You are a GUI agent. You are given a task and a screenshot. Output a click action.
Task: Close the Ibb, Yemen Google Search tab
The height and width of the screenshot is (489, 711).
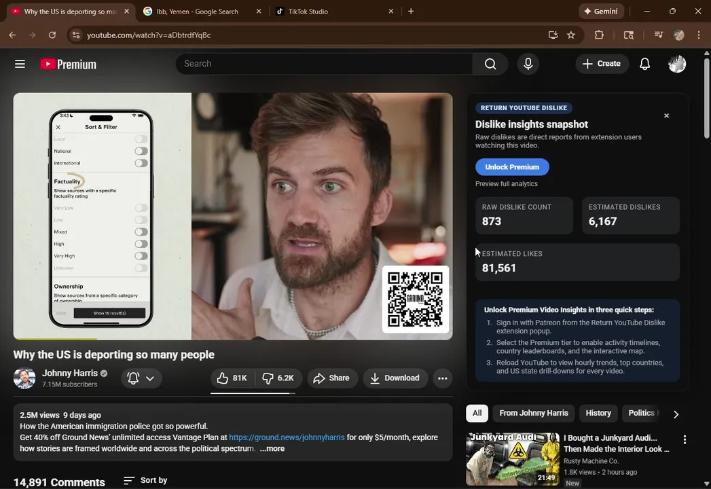(x=259, y=12)
